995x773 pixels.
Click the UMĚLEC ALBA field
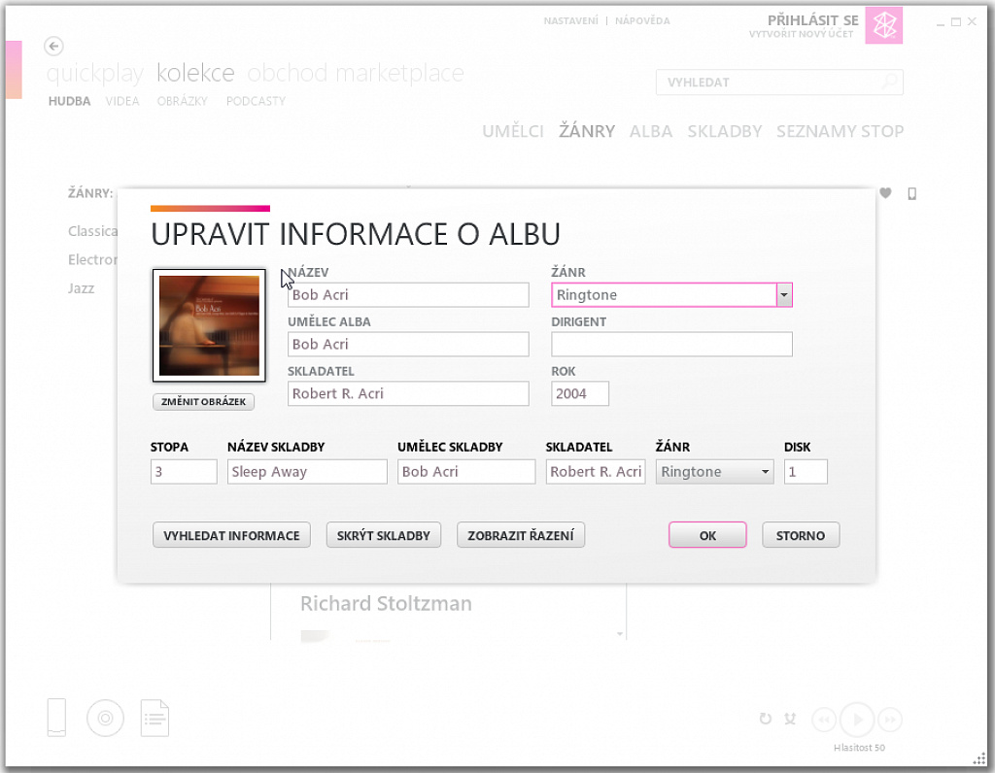click(x=408, y=345)
